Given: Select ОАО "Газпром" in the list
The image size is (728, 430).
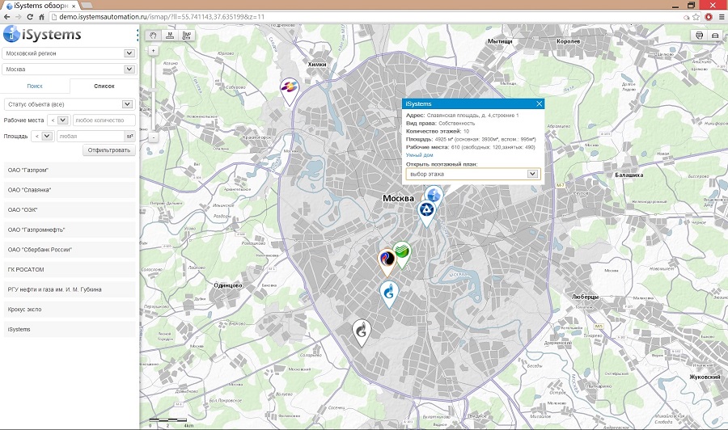Looking at the screenshot, I should [x=70, y=171].
